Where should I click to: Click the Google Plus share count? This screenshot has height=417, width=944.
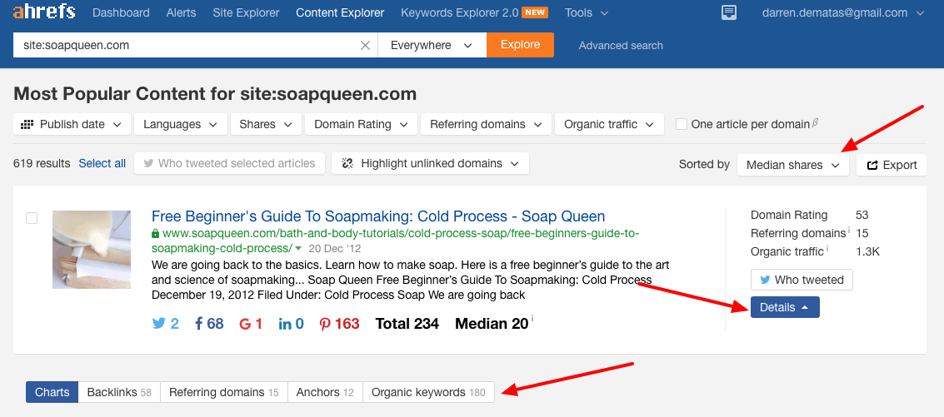251,324
